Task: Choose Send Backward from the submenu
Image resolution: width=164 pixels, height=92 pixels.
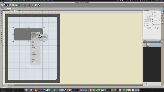Action: [x=43, y=38]
